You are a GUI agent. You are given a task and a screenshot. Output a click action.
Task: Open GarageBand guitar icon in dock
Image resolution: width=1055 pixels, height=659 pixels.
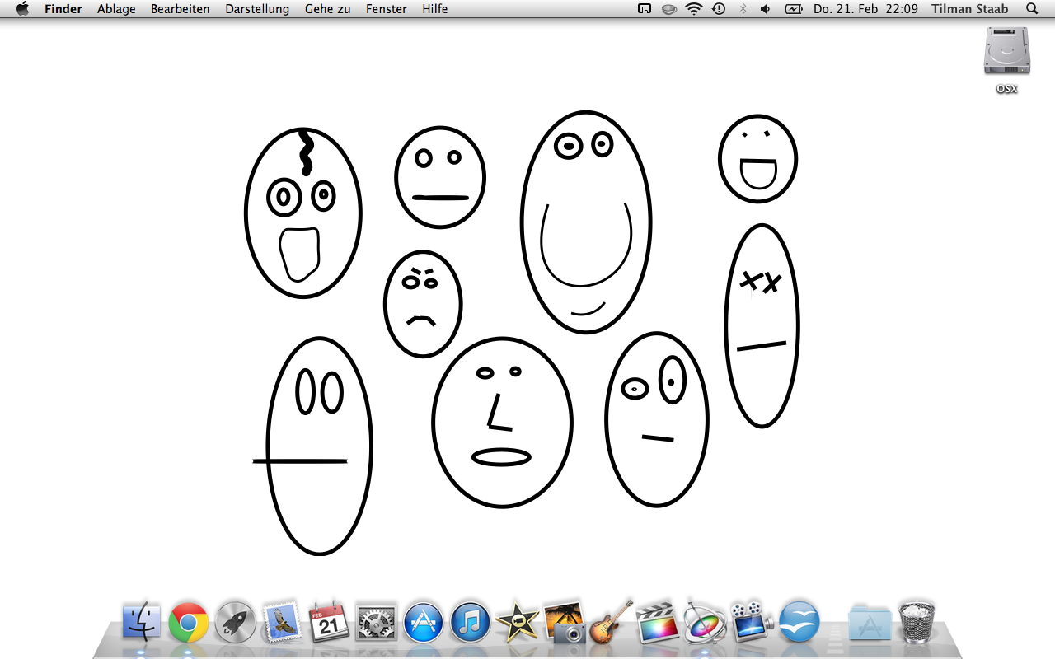(x=612, y=622)
